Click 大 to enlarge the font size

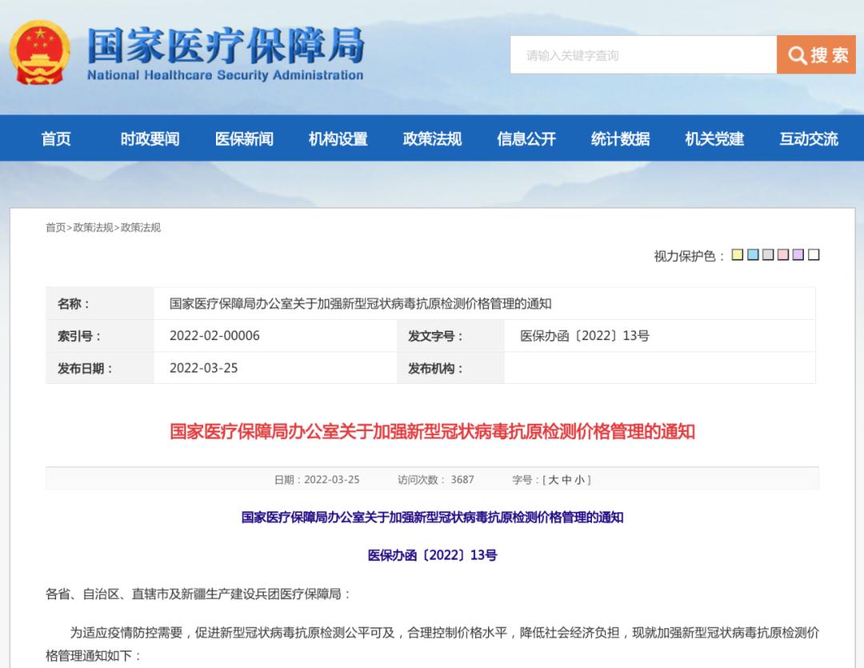click(552, 479)
